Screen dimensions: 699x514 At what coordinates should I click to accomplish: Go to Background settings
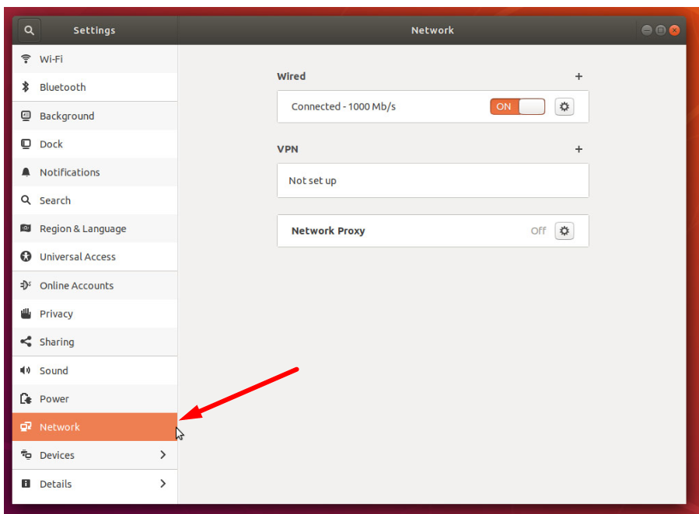coord(95,116)
